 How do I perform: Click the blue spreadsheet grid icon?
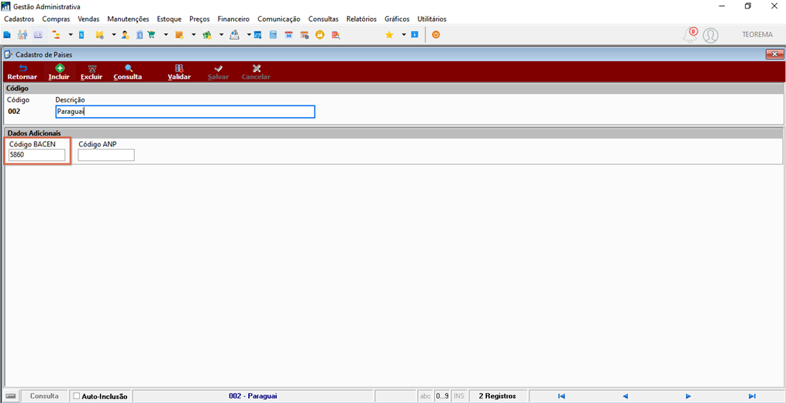[257, 35]
